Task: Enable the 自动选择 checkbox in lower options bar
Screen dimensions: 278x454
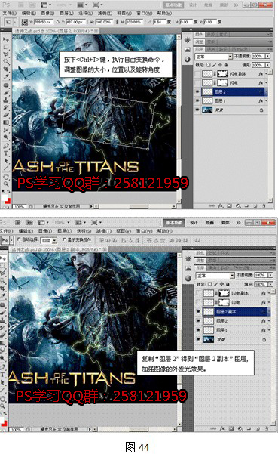Action: pos(19,239)
